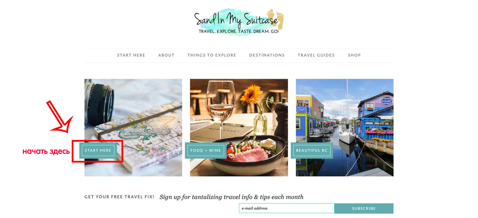Screen dimensions: 478x218
Task: Open the colorful floating houses photo
Action: [345, 128]
